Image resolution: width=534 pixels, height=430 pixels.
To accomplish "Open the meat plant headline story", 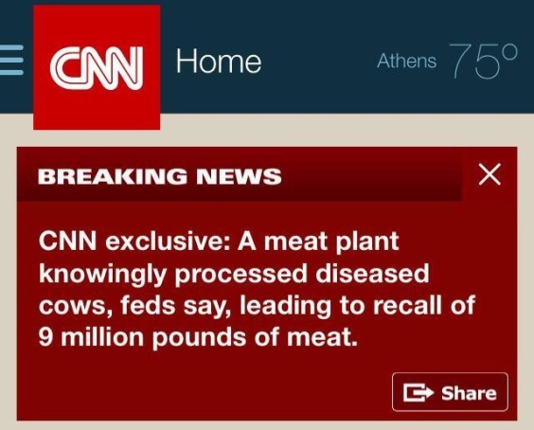I will (x=257, y=288).
